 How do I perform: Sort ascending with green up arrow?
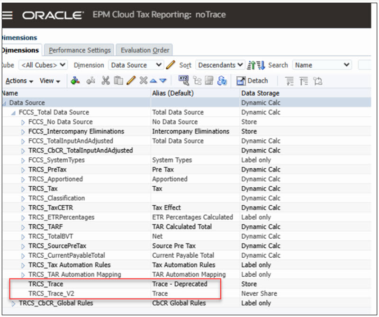point(252,65)
